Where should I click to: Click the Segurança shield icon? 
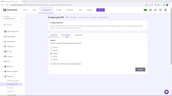click(5, 46)
